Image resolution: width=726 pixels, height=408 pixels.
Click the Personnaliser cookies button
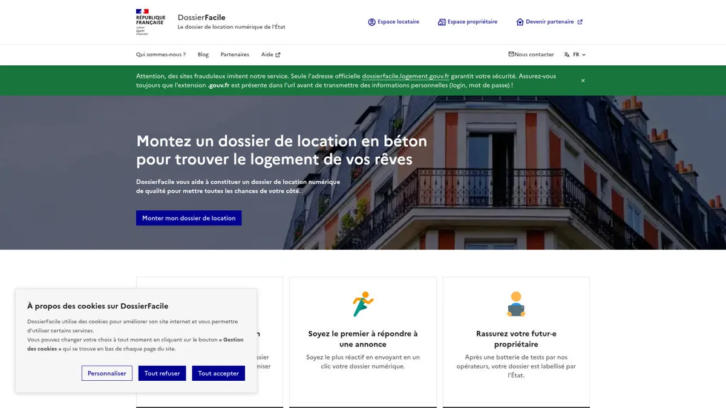107,374
